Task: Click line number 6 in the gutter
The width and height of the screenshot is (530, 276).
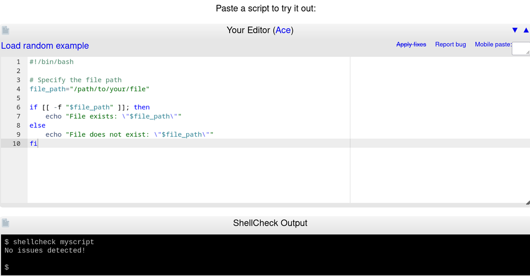Action: pyautogui.click(x=19, y=107)
